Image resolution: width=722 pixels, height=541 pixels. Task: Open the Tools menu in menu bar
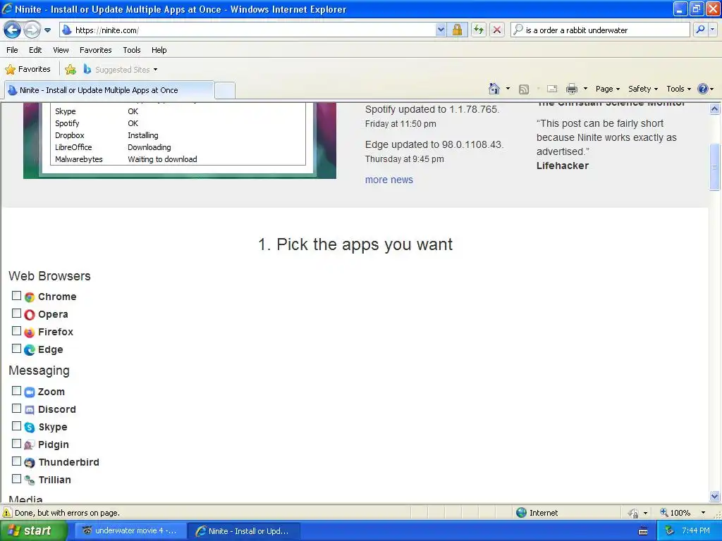(x=132, y=50)
